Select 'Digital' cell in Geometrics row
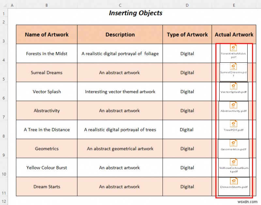Viewport: 261px width, 205px height. coord(187,148)
